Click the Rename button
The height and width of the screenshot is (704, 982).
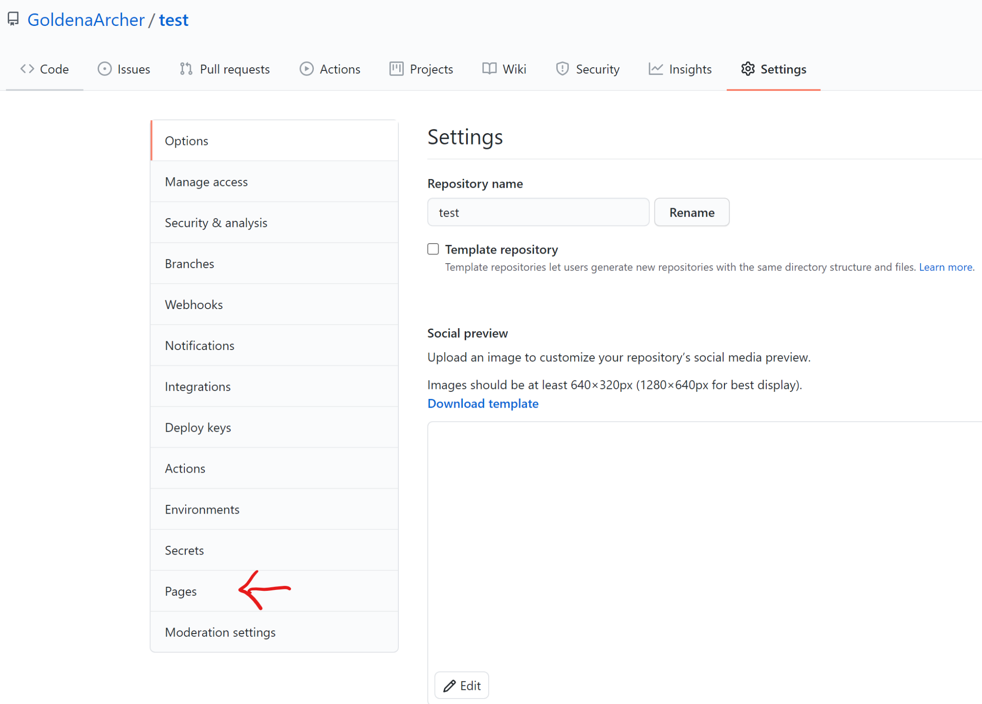pos(692,212)
